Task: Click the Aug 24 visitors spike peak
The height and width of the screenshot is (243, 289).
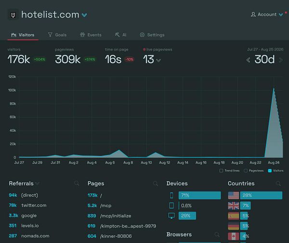Action: tap(274, 89)
